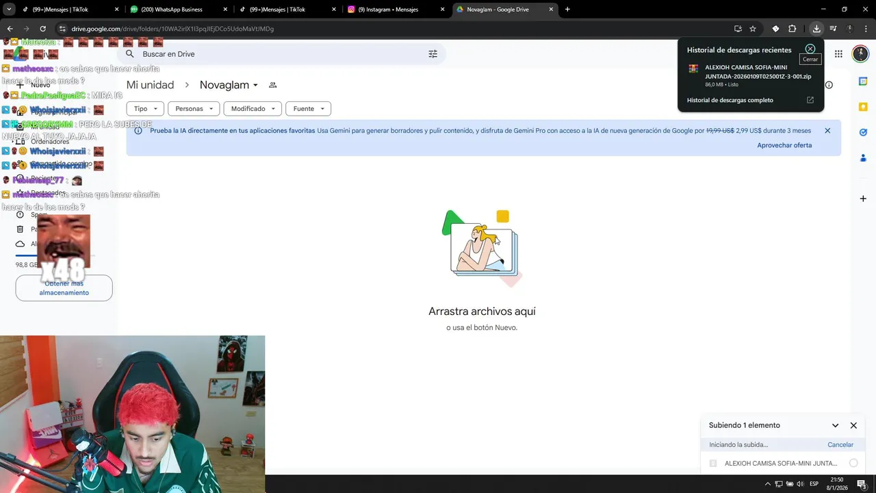Open the Fuente filter dropdown
This screenshot has height=493, width=876.
point(308,108)
